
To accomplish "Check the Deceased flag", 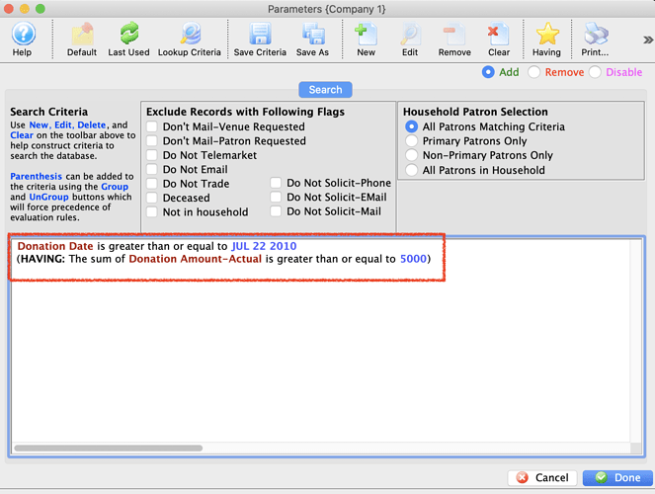I will (x=152, y=198).
